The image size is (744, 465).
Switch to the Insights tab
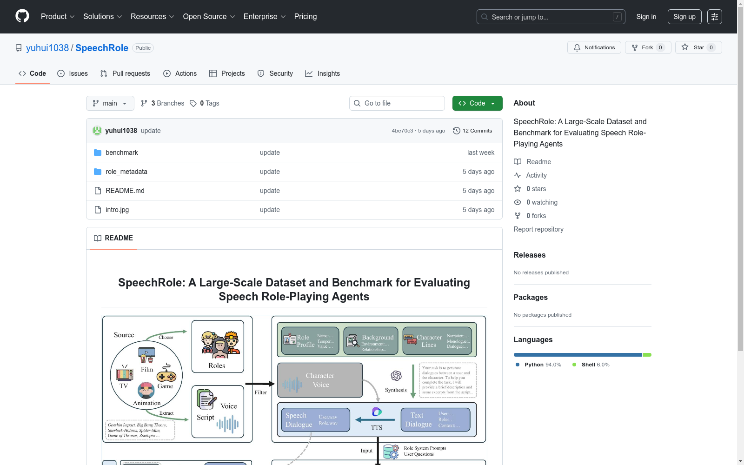click(x=323, y=73)
